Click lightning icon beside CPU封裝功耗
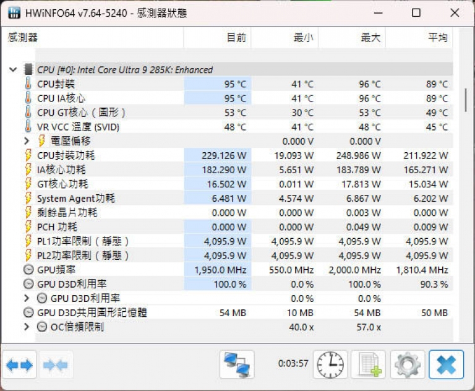The width and height of the screenshot is (475, 391). [28, 155]
